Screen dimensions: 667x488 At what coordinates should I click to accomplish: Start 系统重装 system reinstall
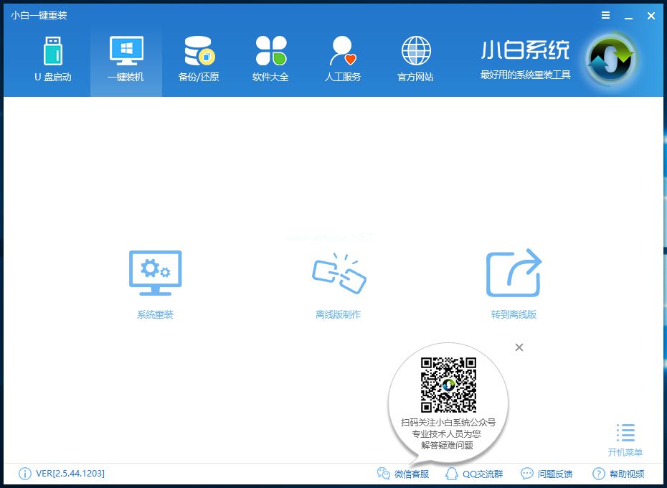tap(154, 280)
